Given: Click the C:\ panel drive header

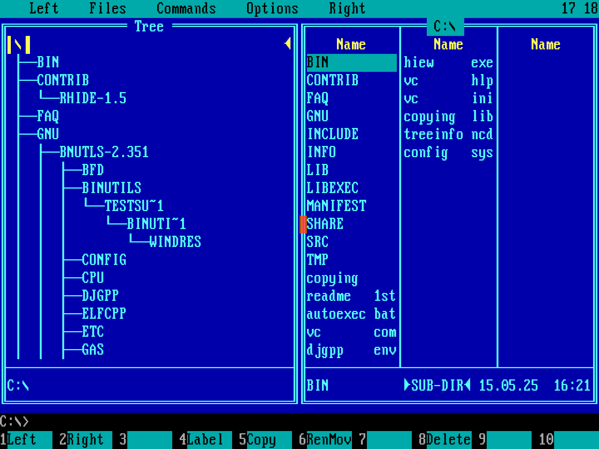Looking at the screenshot, I should pyautogui.click(x=445, y=26).
